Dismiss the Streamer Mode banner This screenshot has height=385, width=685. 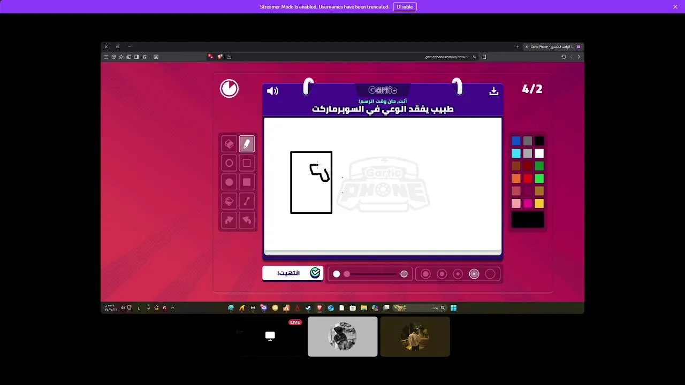[675, 7]
